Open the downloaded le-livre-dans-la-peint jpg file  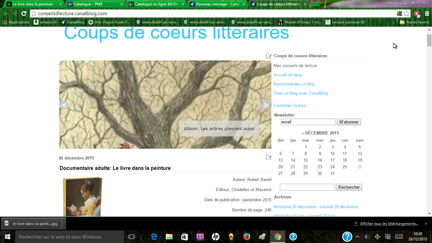(31, 224)
